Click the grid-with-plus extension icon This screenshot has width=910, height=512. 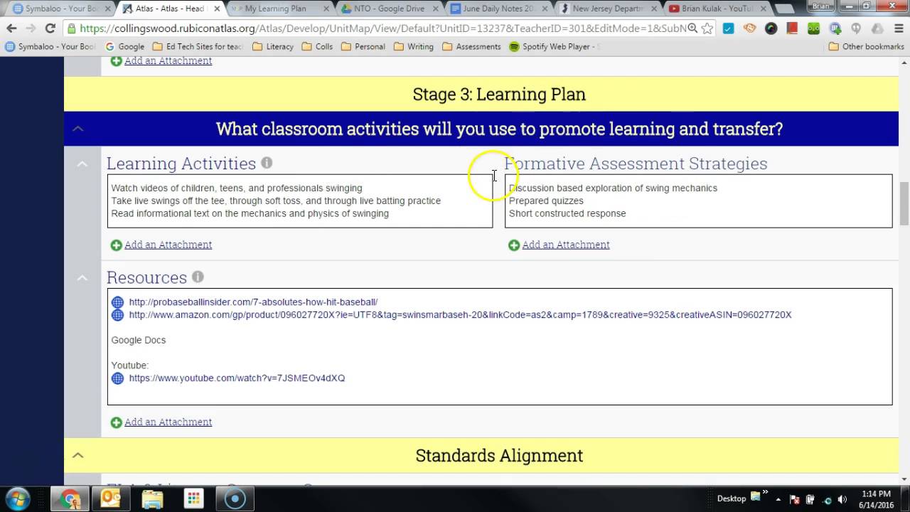[835, 28]
